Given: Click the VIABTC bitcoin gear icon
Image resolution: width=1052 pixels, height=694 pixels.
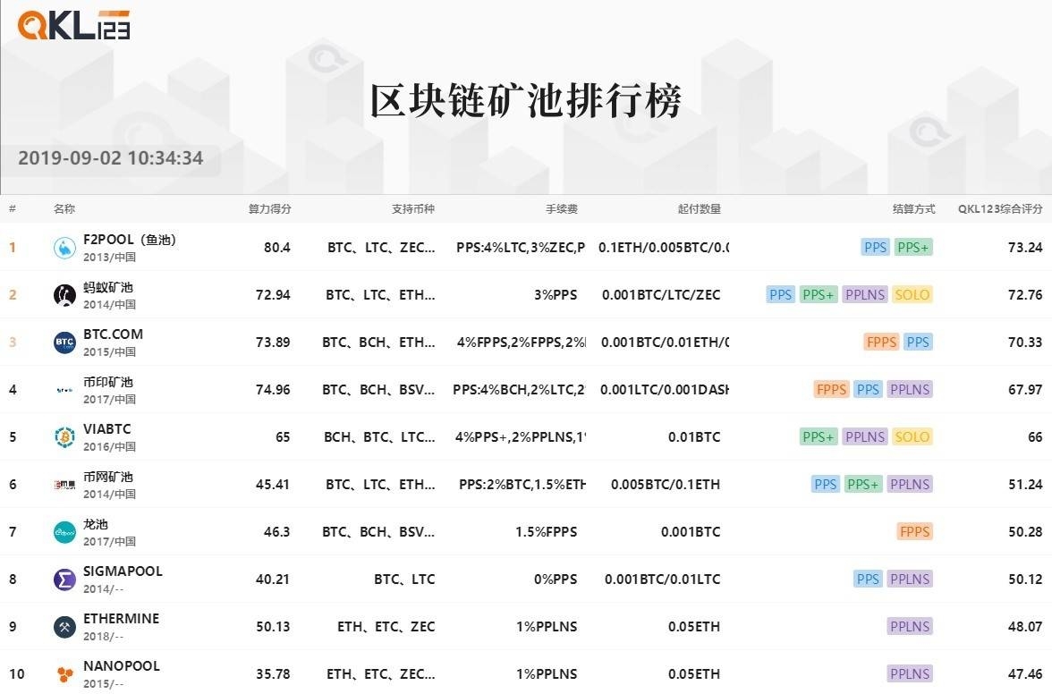Looking at the screenshot, I should [64, 437].
